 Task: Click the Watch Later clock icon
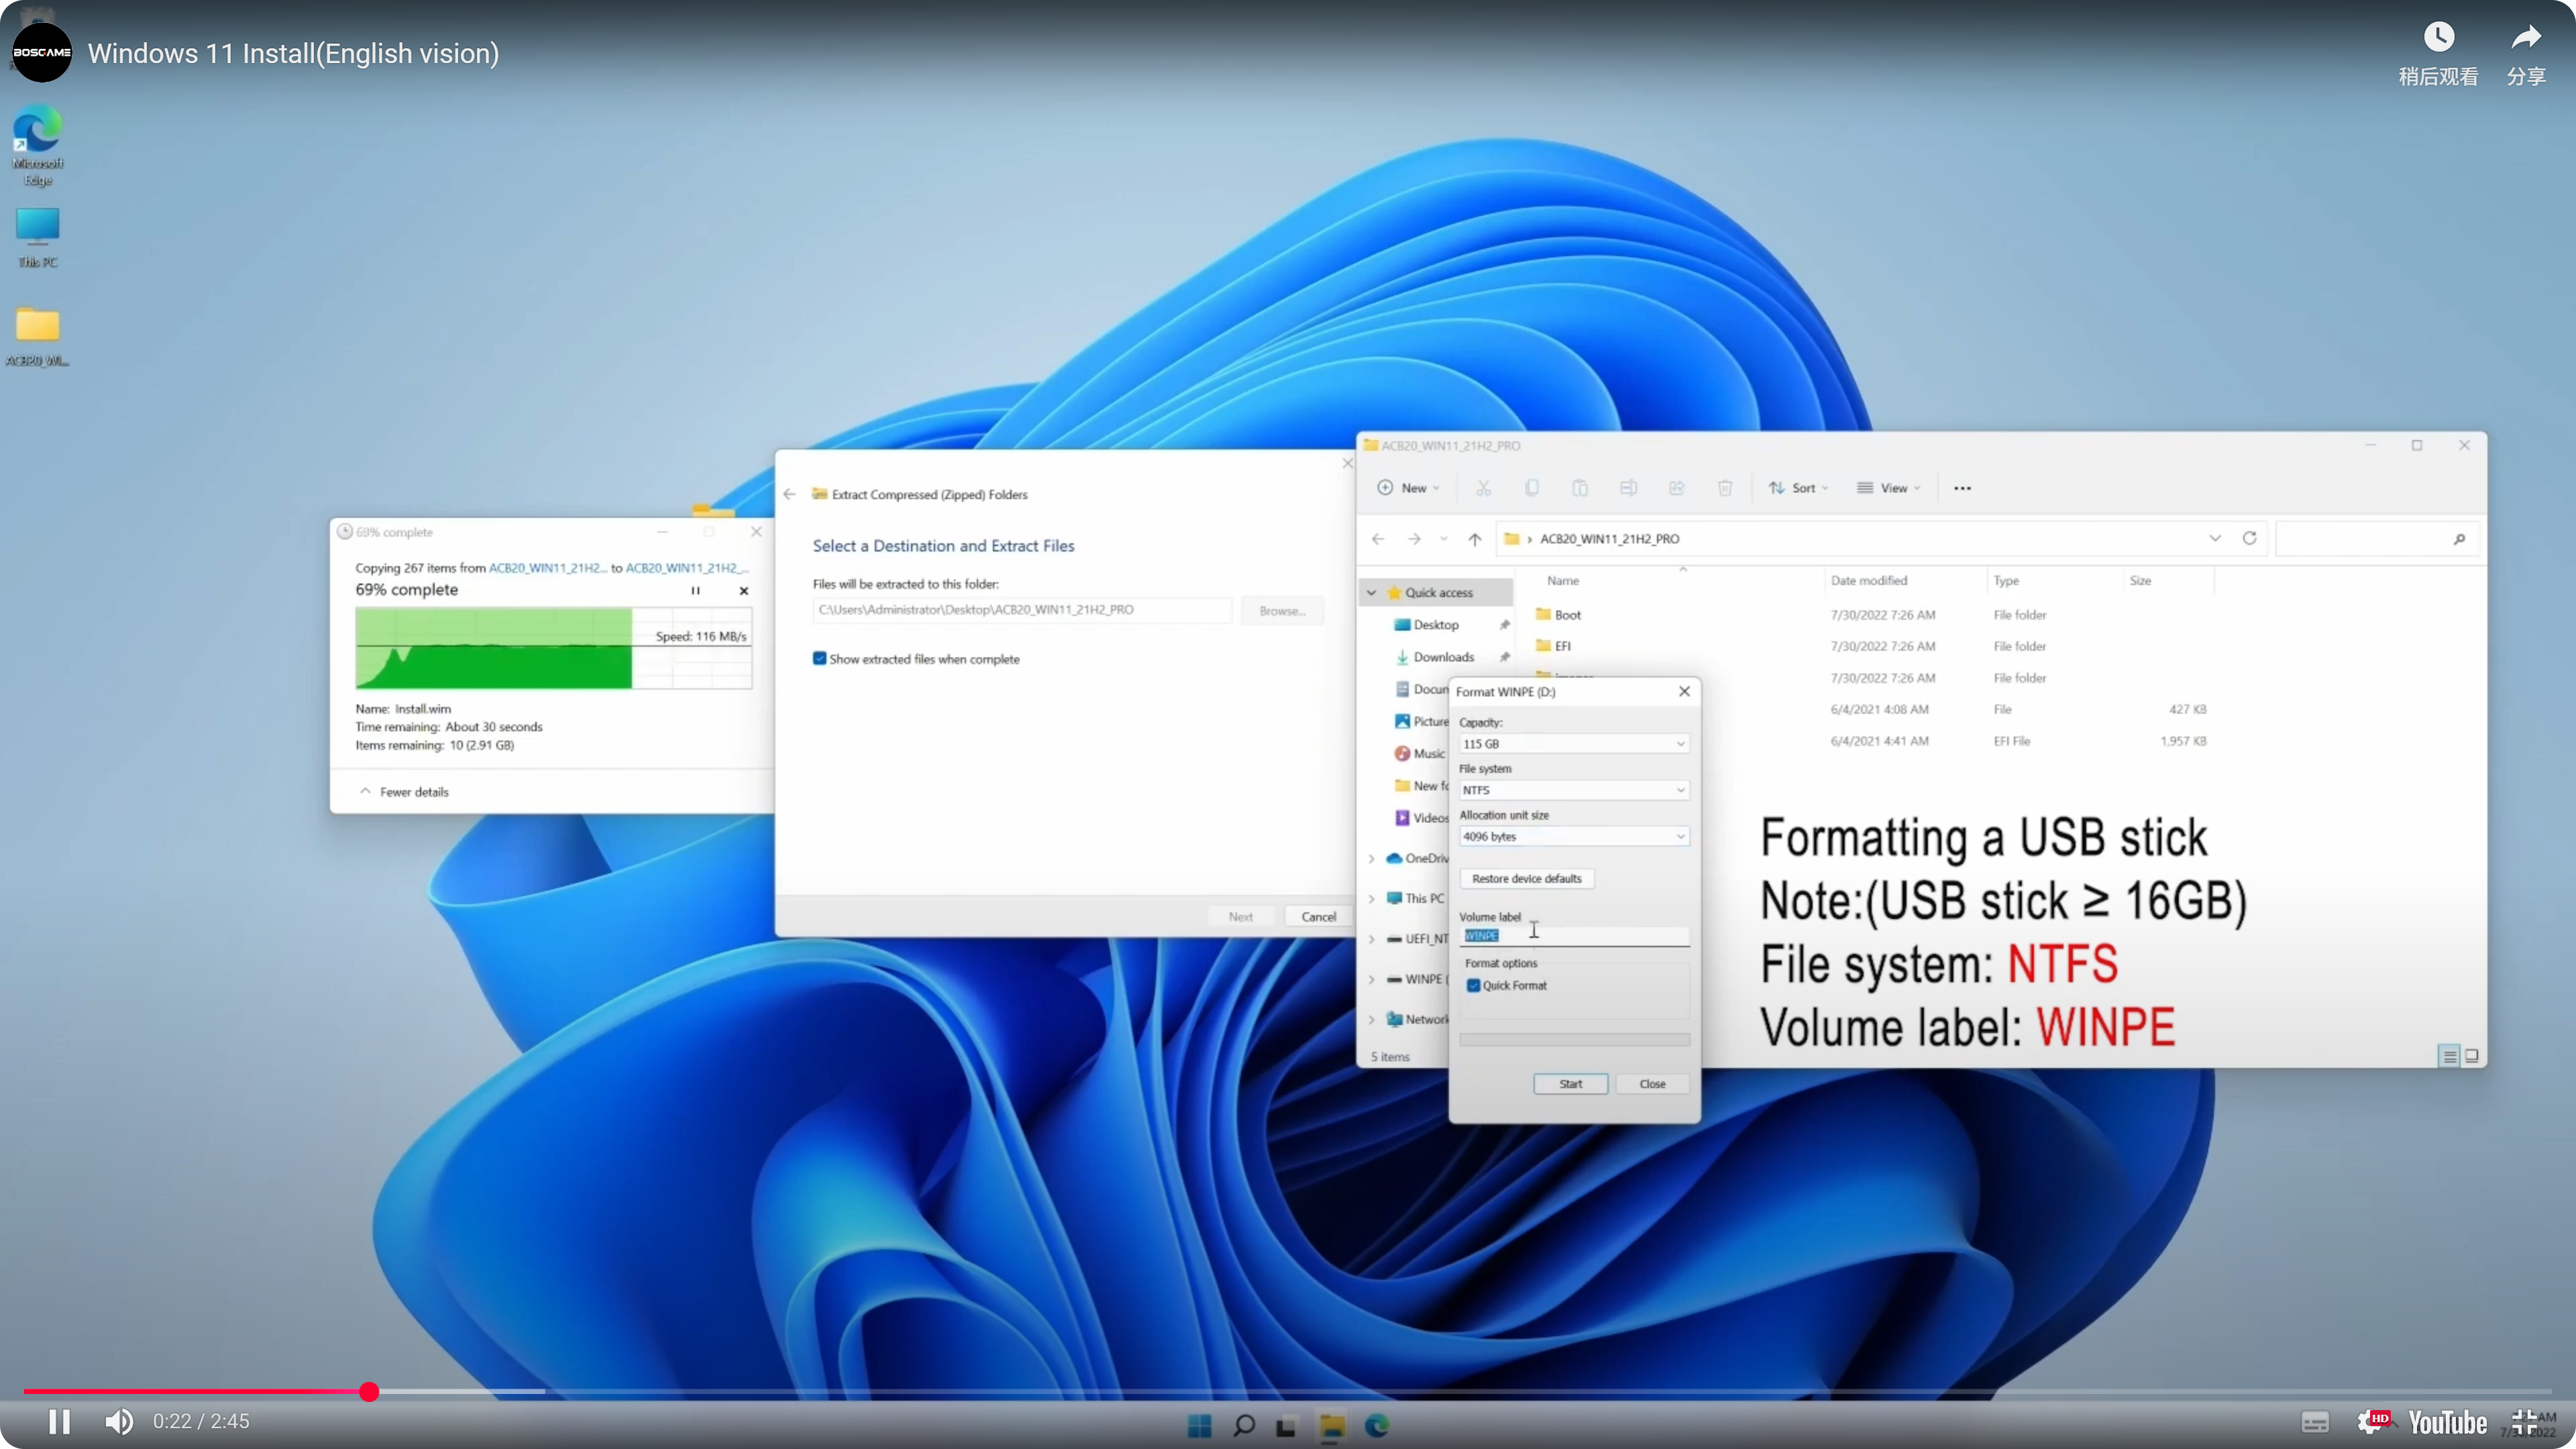tap(2438, 38)
